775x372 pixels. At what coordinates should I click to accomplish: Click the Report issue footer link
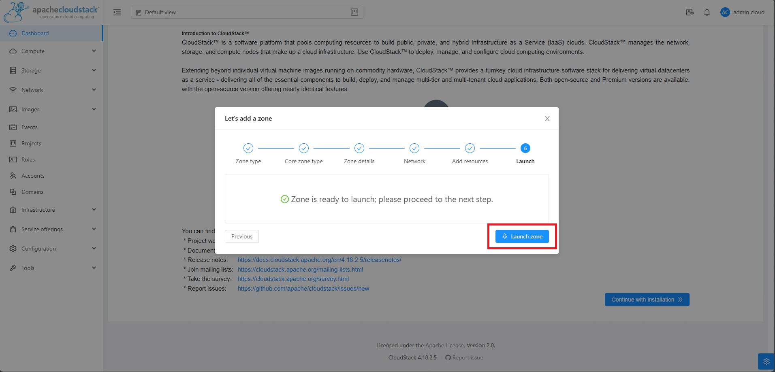coord(464,357)
